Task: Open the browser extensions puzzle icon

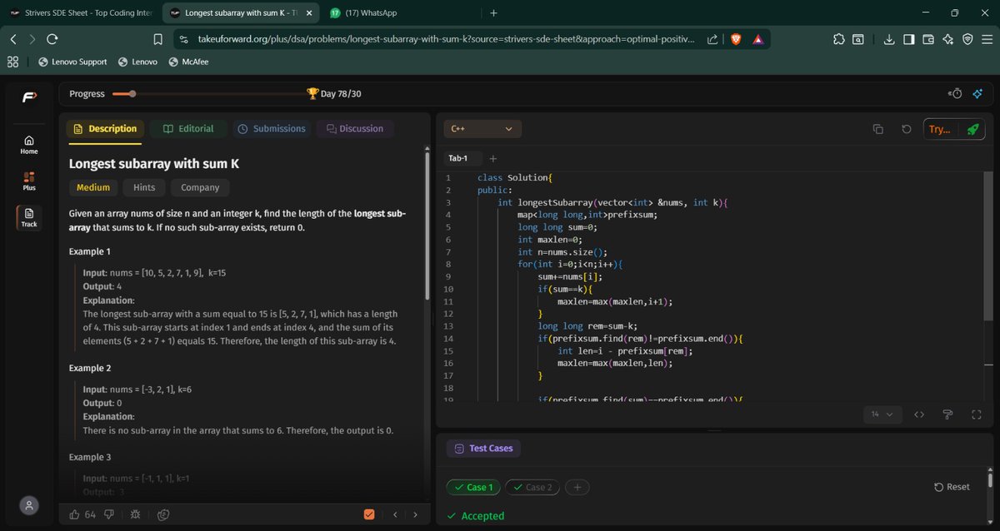Action: [838, 39]
